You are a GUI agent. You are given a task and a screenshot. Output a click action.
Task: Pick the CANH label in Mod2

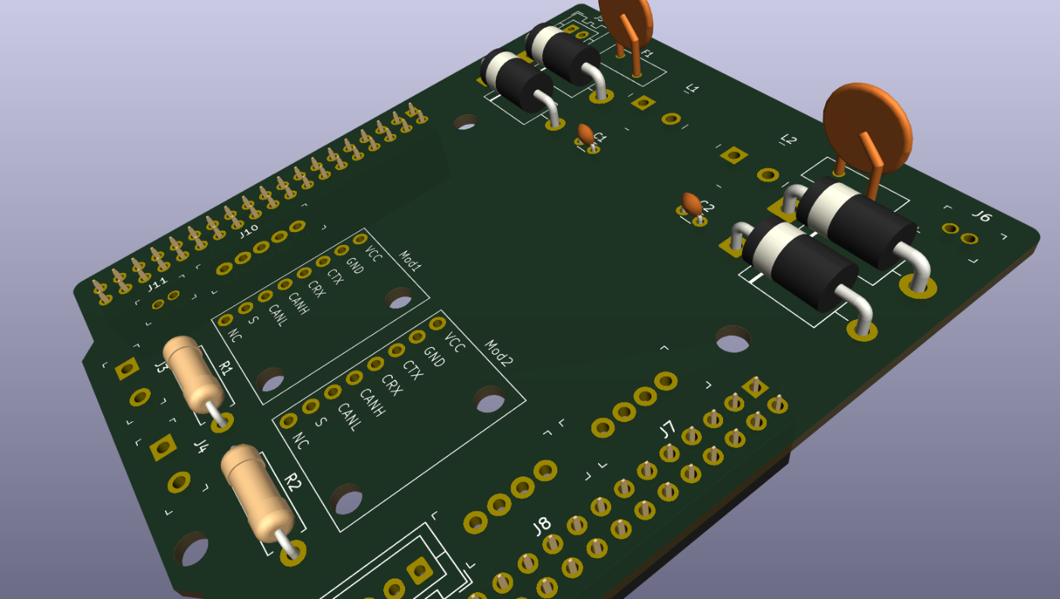tap(372, 402)
